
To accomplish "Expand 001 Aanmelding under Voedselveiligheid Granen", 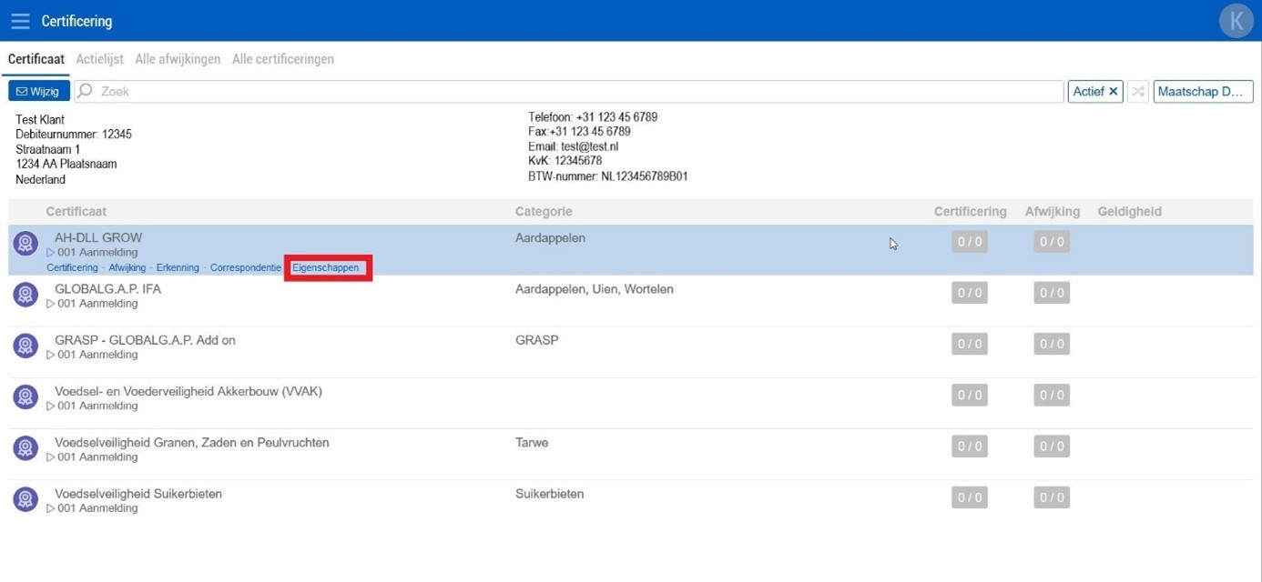I will [51, 457].
